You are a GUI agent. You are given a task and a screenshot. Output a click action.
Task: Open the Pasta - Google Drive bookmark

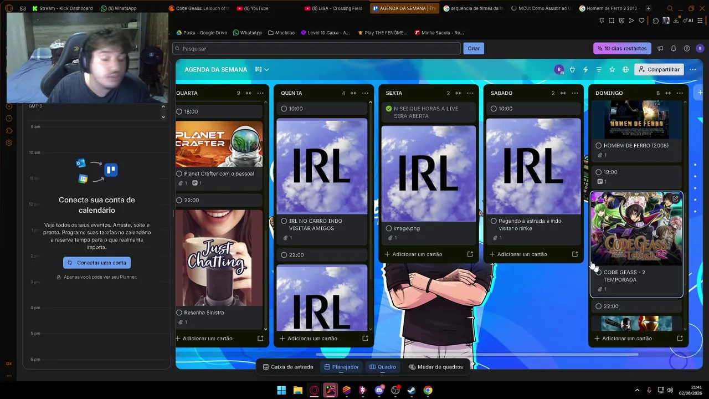tap(202, 33)
